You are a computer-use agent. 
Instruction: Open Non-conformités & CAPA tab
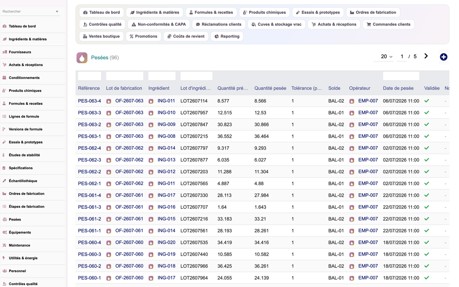click(159, 24)
